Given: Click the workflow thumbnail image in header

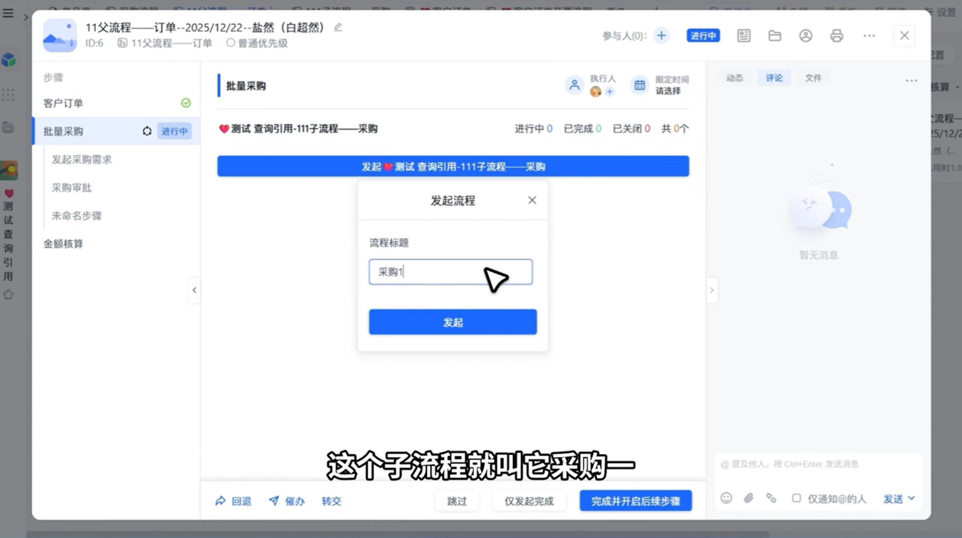Looking at the screenshot, I should (60, 35).
